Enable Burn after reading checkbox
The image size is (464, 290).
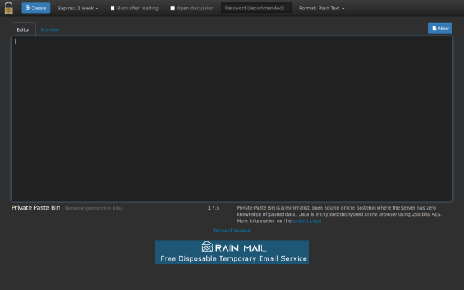point(112,9)
